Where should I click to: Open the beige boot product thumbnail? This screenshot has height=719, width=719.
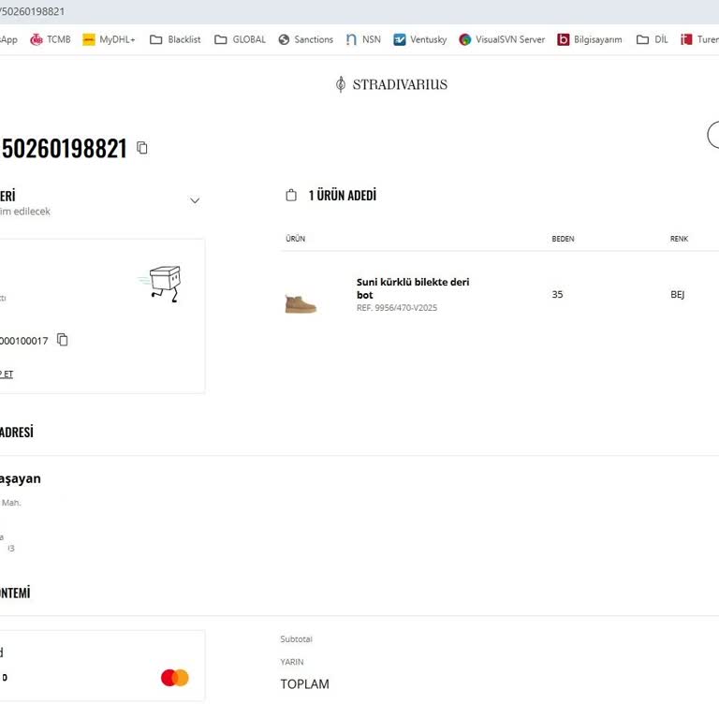[x=301, y=303]
